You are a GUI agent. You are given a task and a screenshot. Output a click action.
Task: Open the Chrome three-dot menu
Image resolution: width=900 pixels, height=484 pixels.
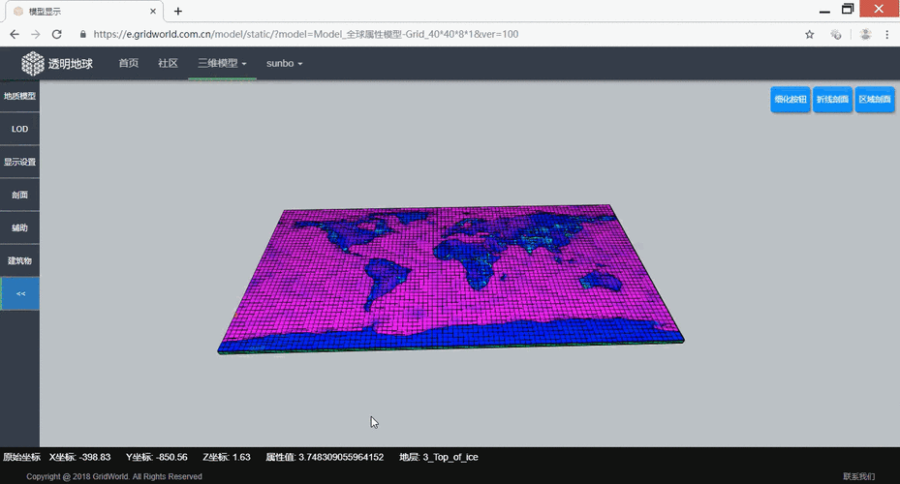pyautogui.click(x=886, y=34)
